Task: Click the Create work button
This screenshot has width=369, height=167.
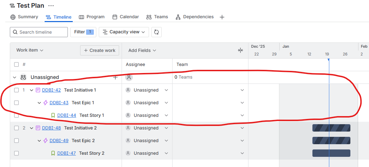Action: [99, 50]
